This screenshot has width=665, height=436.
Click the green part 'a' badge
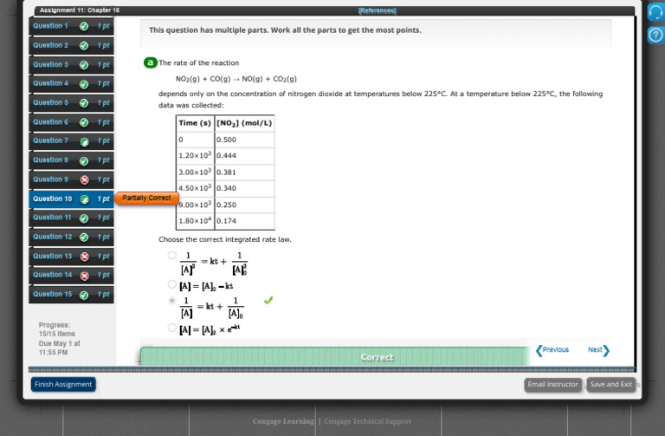150,62
